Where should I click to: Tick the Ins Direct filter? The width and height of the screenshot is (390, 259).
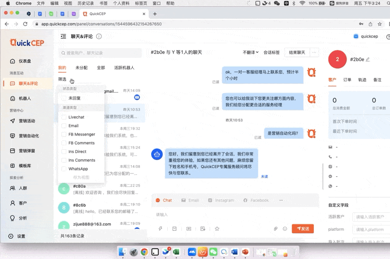(64, 152)
